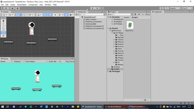Open Scene camera settings dropdown
The height and width of the screenshot is (109, 194).
tap(72, 15)
